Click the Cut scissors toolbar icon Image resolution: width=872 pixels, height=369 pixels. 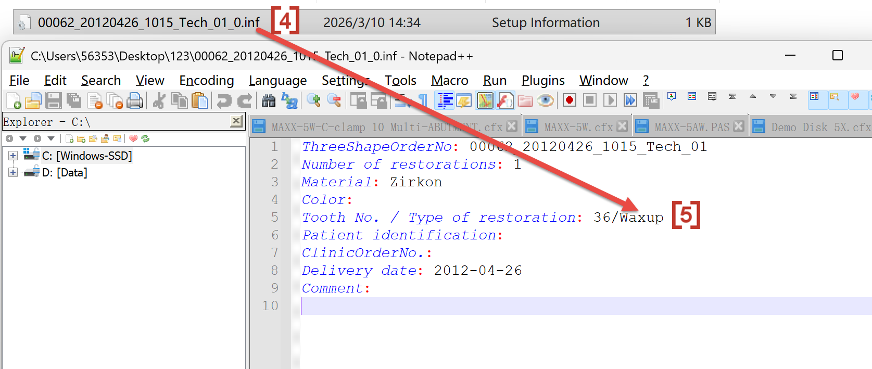pos(159,100)
